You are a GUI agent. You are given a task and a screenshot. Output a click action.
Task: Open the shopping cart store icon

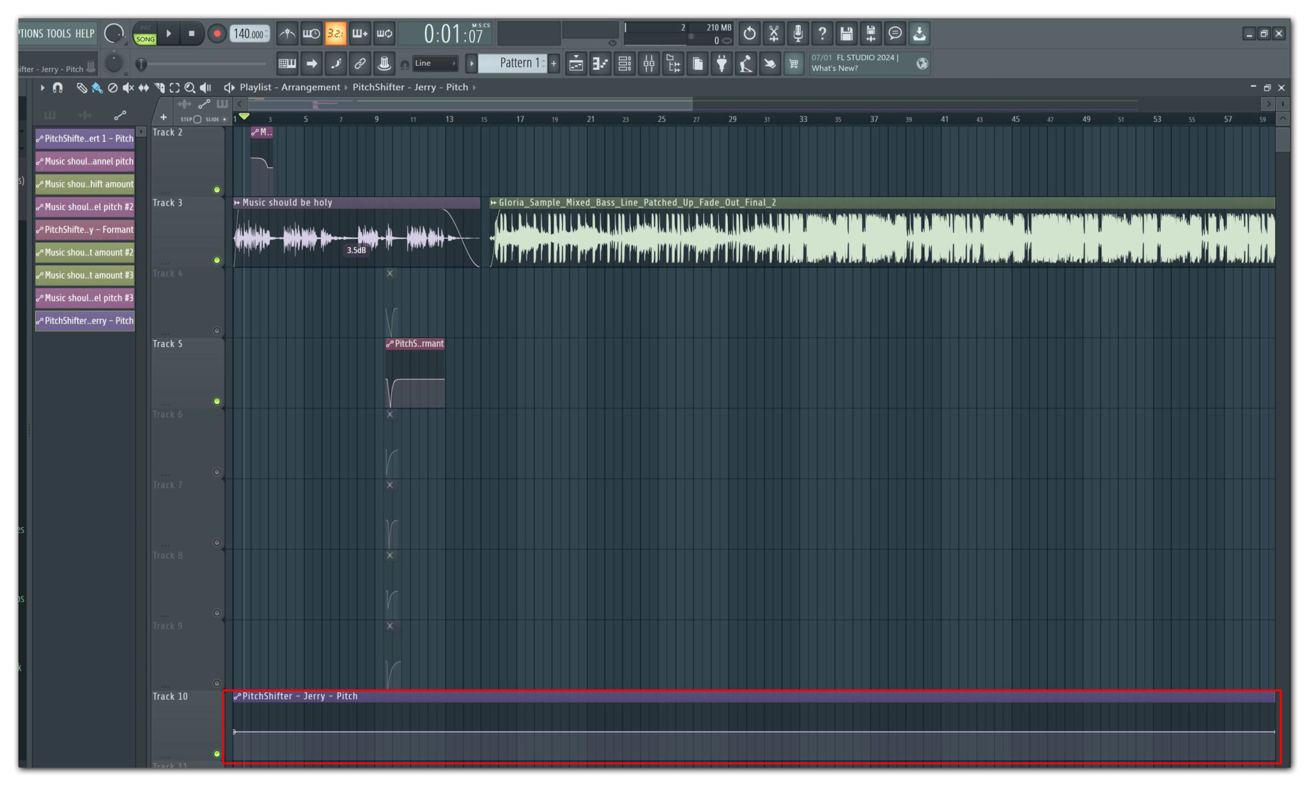(794, 63)
